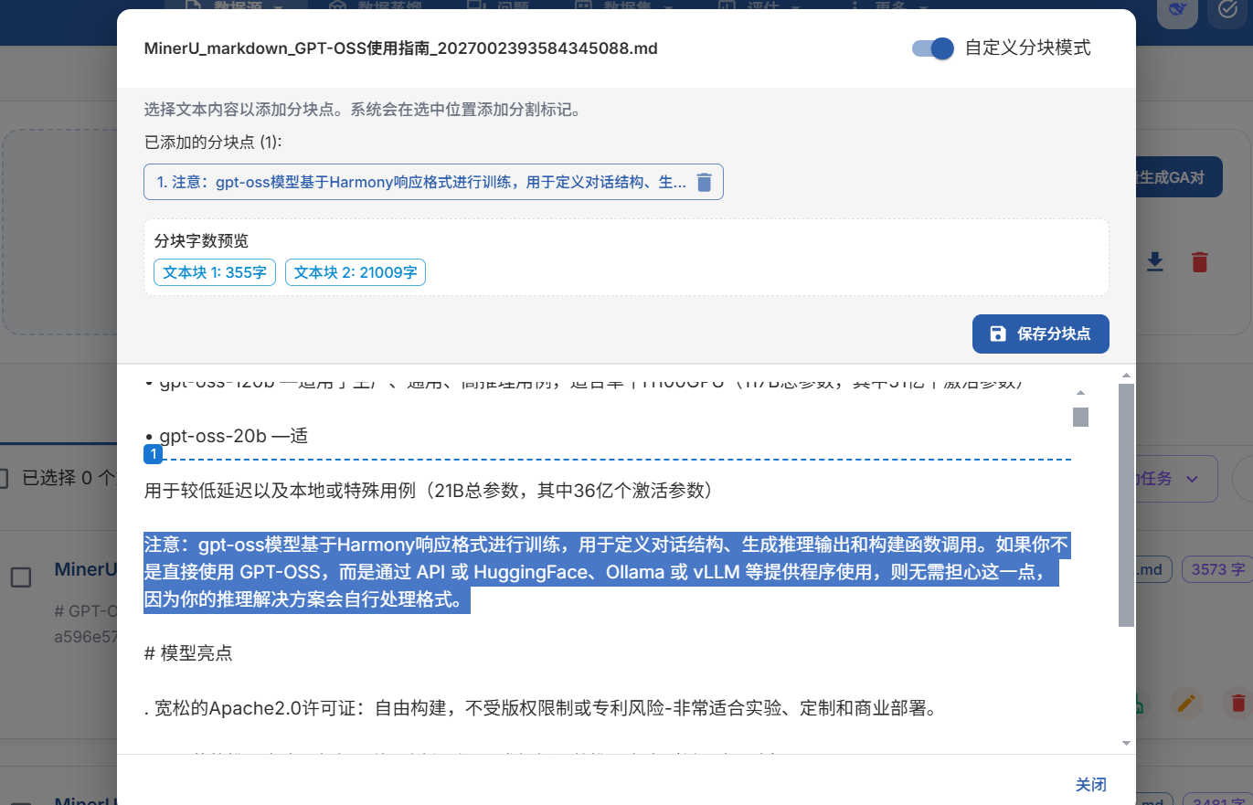
Task: Click the red trash icon beside the download icon
Action: [x=1200, y=262]
